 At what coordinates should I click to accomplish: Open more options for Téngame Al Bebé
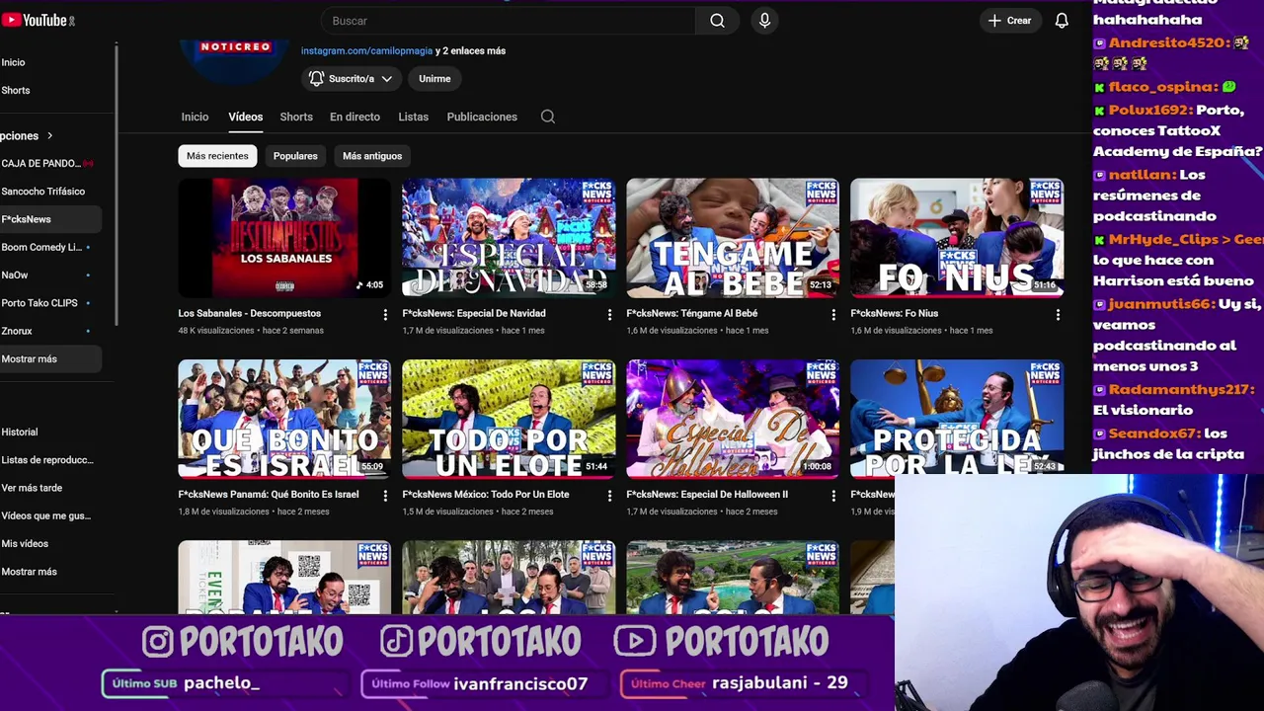(x=833, y=315)
